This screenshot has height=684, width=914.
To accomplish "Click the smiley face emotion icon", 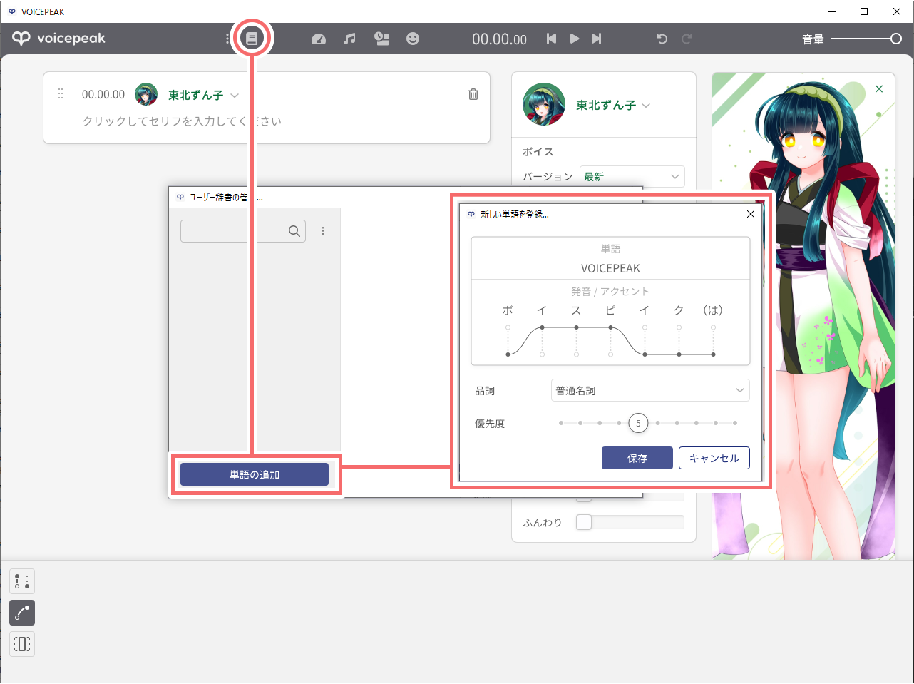I will coord(413,39).
